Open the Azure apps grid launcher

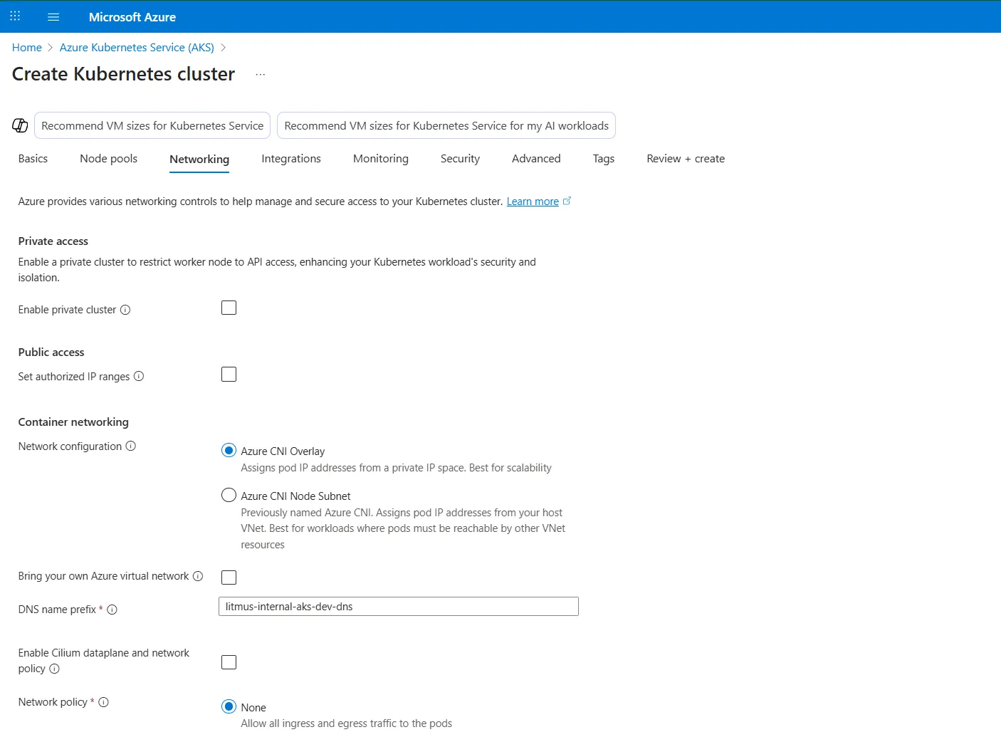click(15, 16)
